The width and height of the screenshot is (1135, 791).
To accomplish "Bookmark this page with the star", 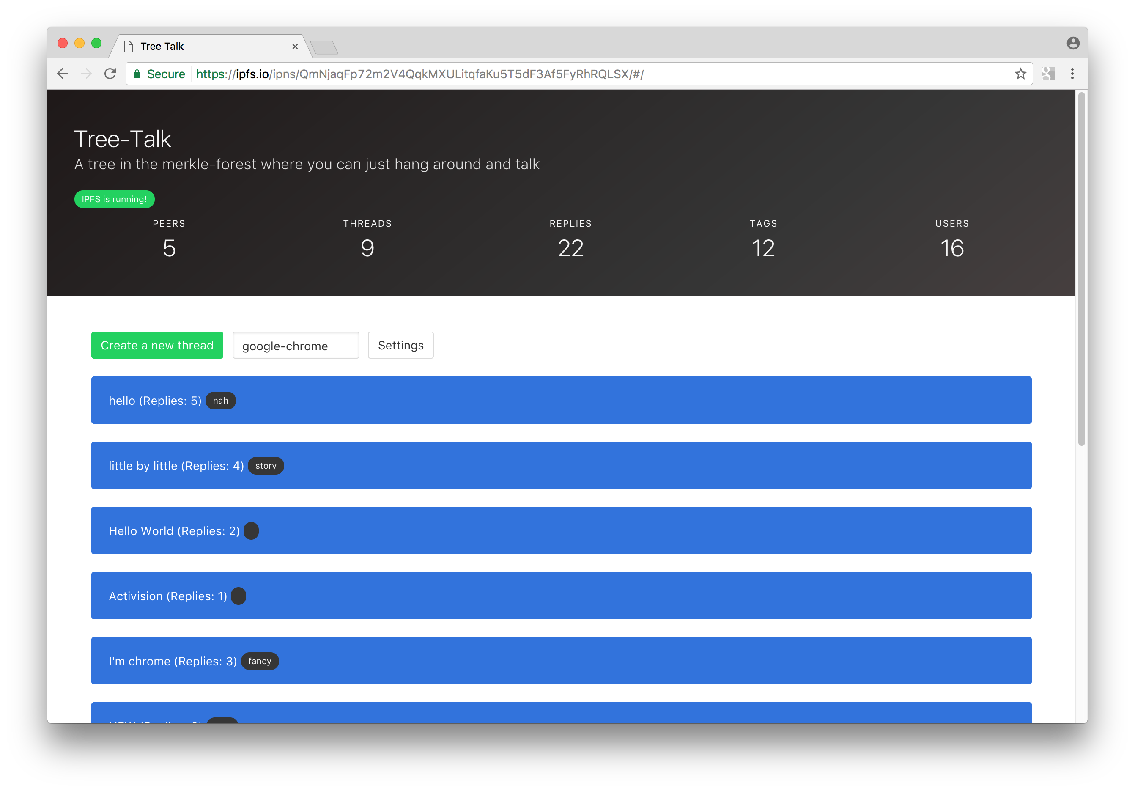I will point(1020,74).
